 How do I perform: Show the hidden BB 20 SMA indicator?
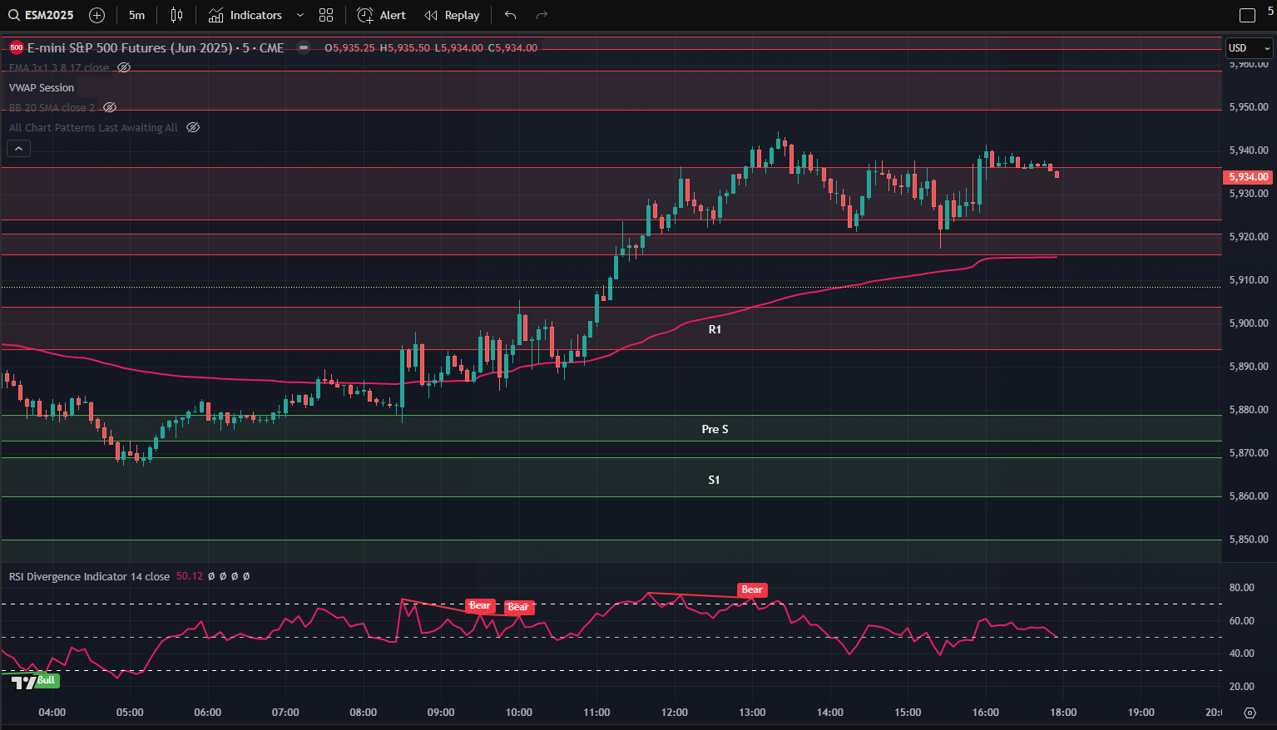coord(110,107)
